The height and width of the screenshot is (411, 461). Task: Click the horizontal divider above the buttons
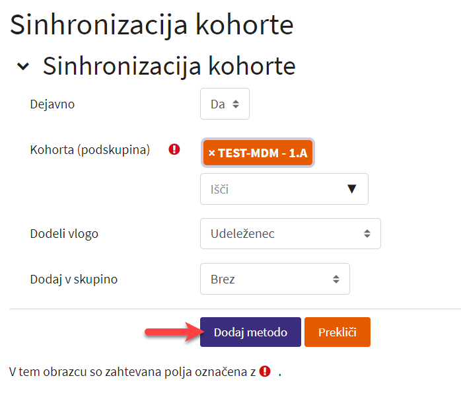234,309
